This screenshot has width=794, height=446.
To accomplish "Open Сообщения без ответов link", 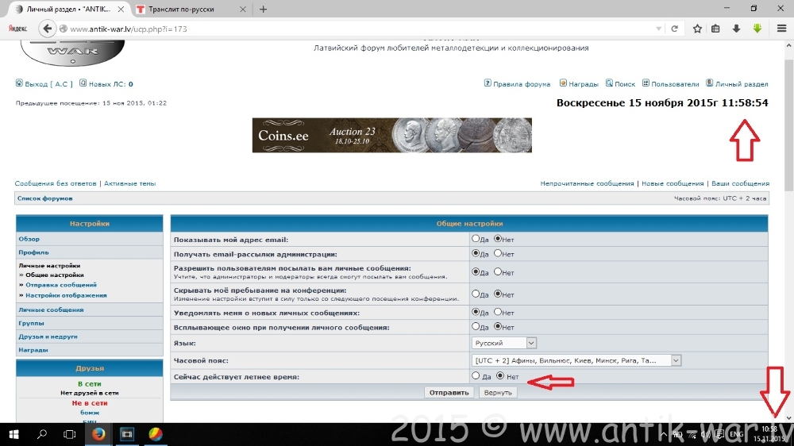I will [x=56, y=183].
